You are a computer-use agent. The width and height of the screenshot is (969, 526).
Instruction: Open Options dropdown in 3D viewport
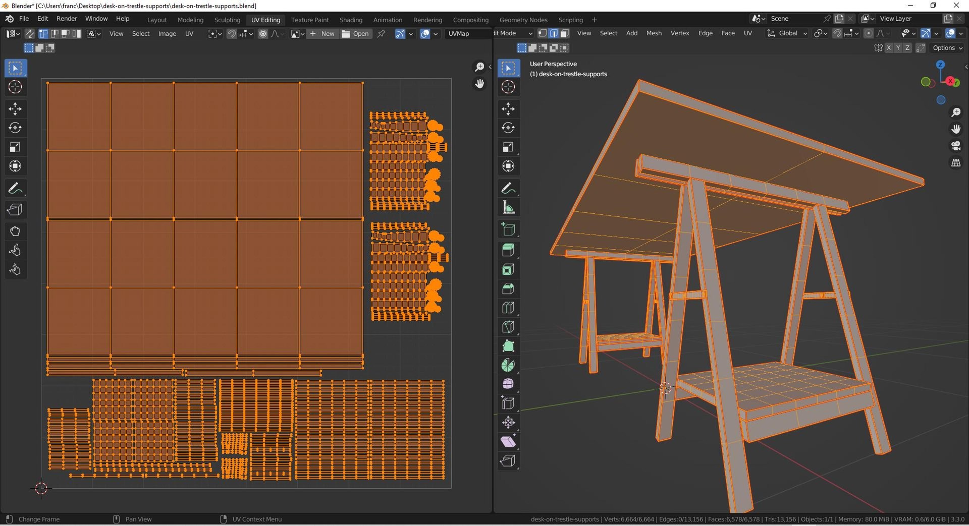(947, 48)
